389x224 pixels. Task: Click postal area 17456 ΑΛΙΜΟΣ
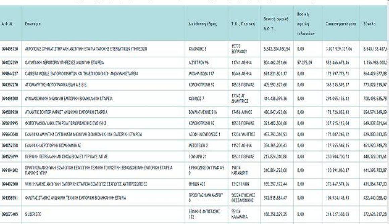coord(242,112)
